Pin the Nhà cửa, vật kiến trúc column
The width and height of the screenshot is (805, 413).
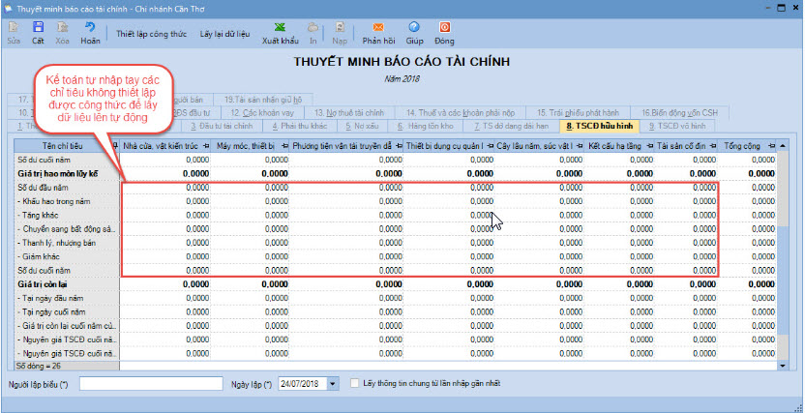205,146
